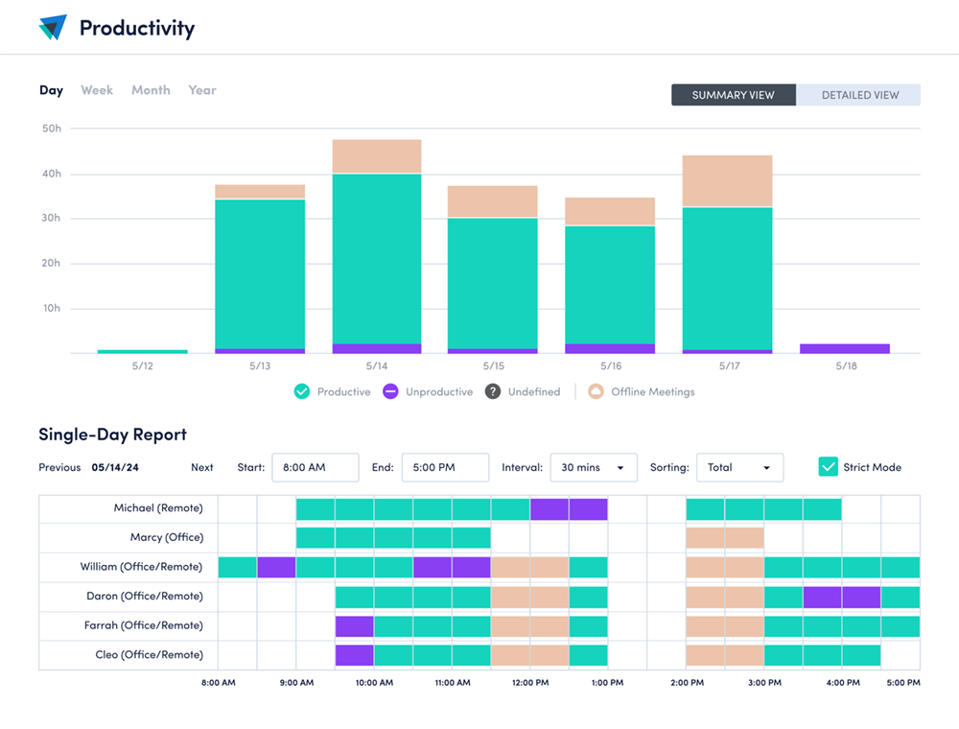Click the End time input field
This screenshot has width=959, height=729.
coord(445,467)
